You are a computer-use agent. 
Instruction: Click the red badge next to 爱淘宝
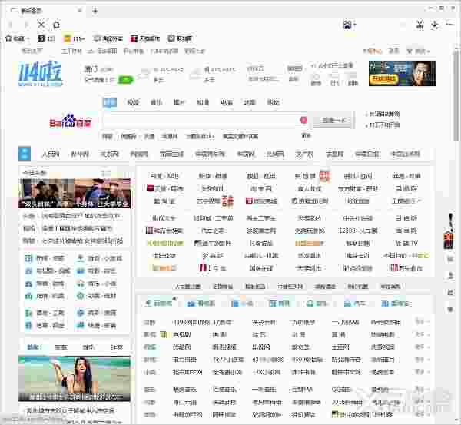point(324,176)
